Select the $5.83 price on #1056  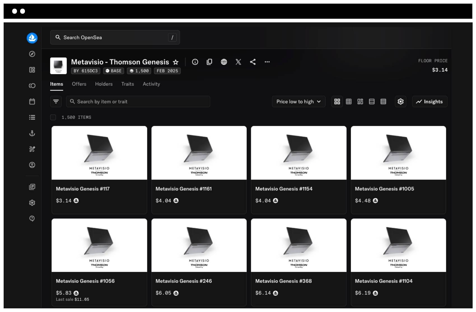(64, 293)
